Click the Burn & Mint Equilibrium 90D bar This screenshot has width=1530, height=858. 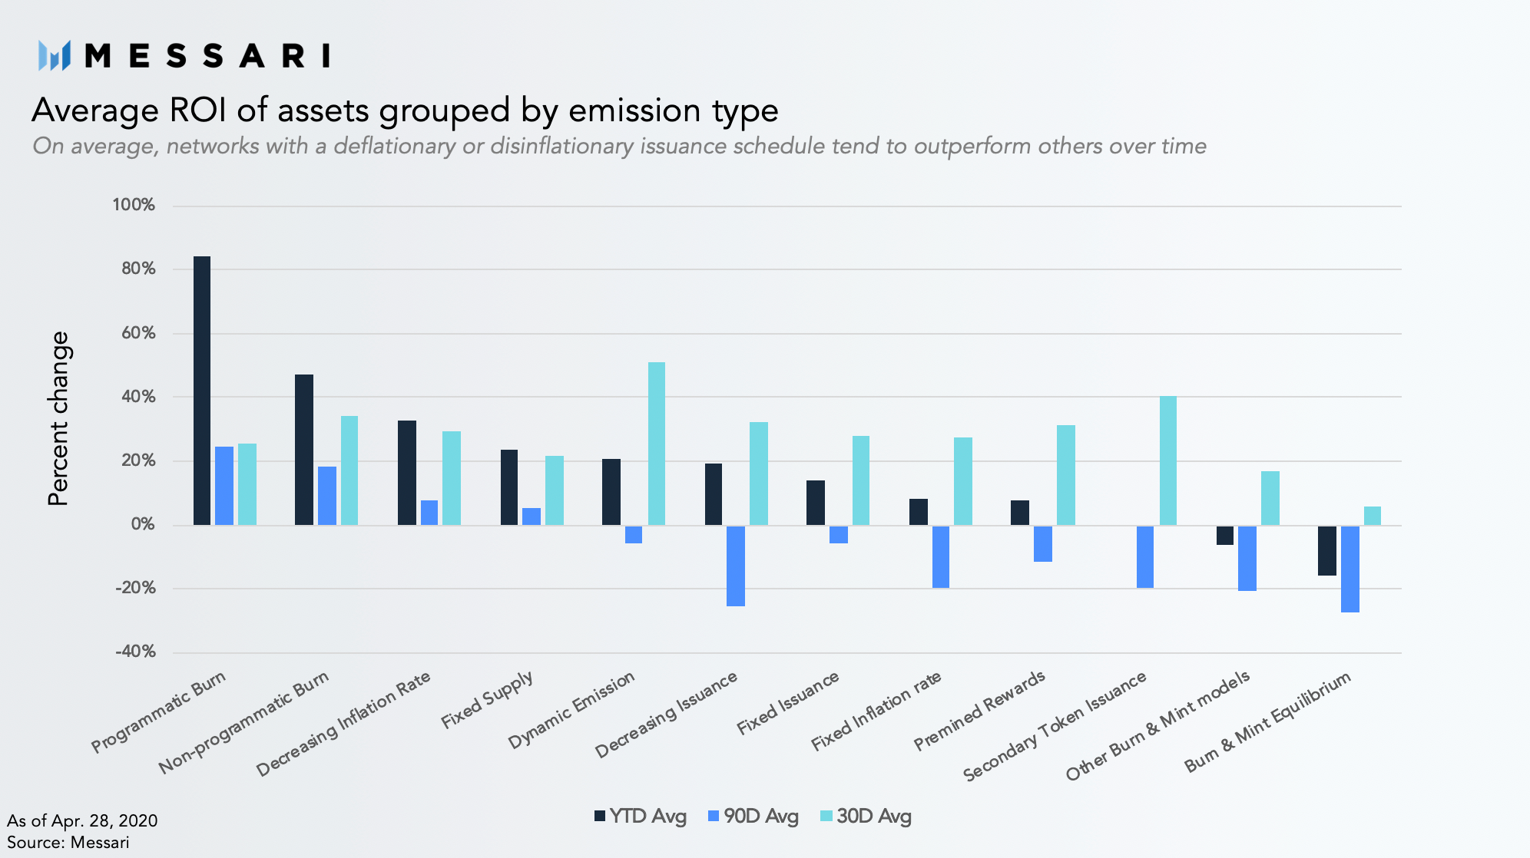(x=1350, y=569)
